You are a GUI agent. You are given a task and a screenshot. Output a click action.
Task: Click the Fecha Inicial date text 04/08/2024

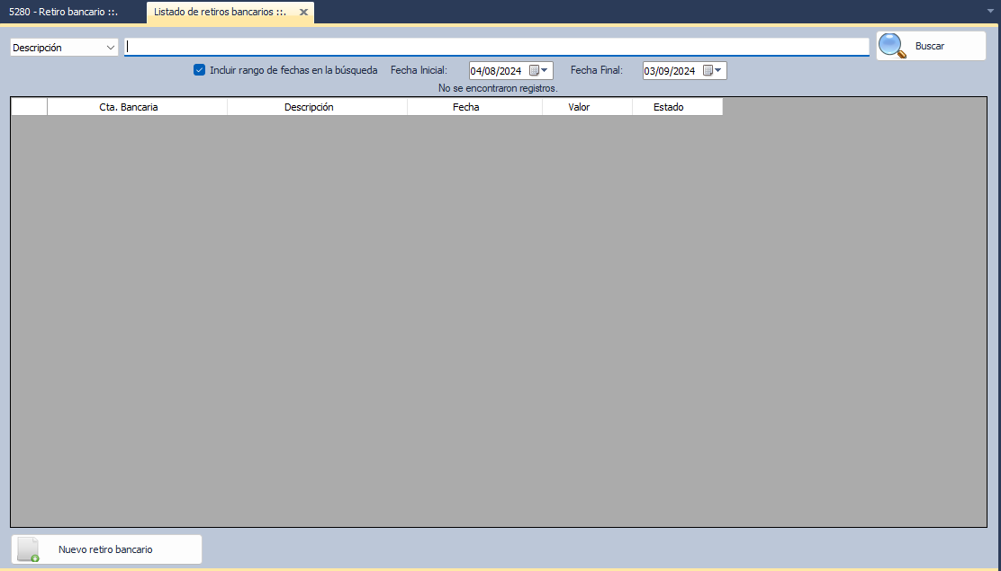pos(496,71)
